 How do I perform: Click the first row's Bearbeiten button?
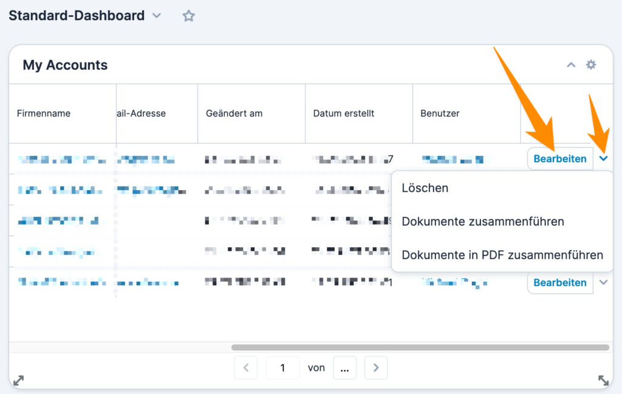coord(559,158)
